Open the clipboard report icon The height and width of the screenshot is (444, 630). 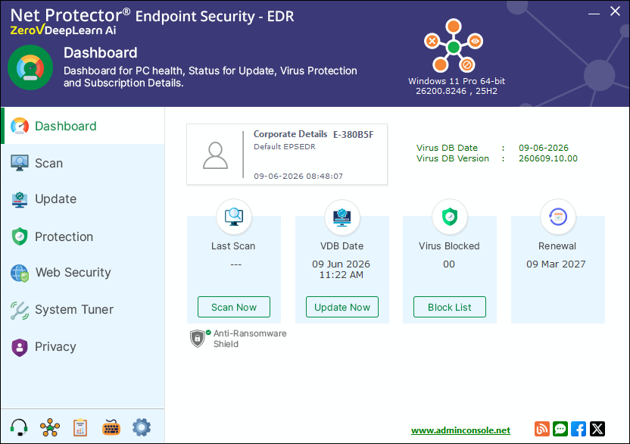[80, 427]
